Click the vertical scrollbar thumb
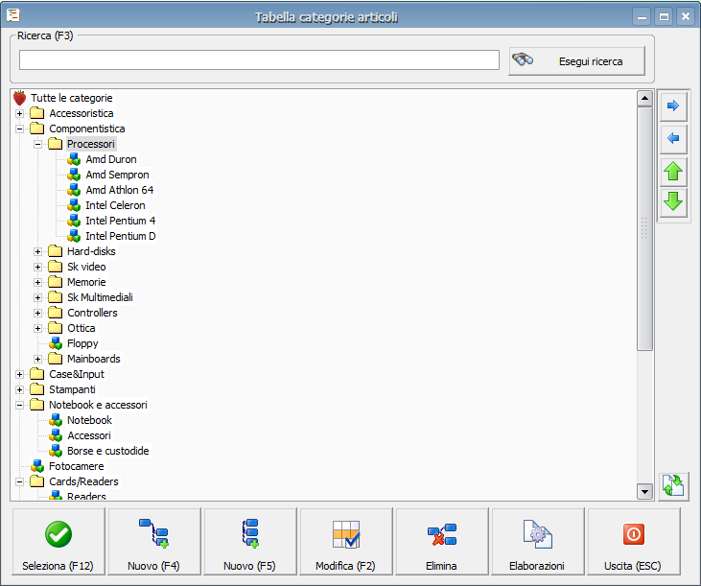The image size is (701, 586). 644,229
